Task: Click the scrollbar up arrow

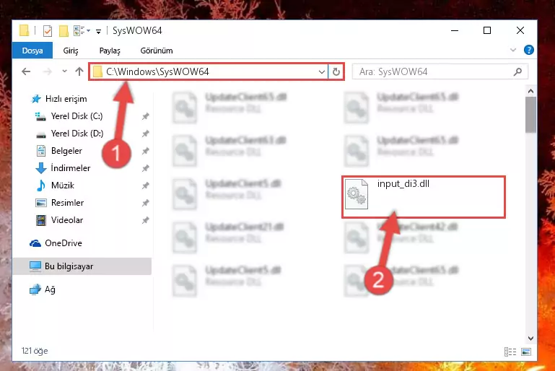Action: coord(530,91)
